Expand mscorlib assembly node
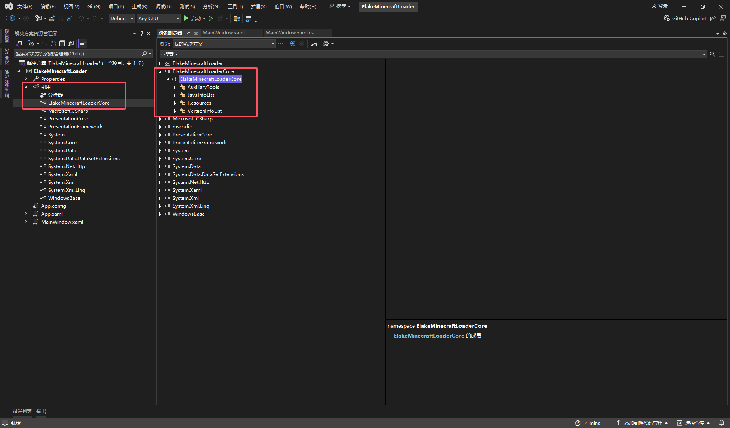 coord(160,127)
